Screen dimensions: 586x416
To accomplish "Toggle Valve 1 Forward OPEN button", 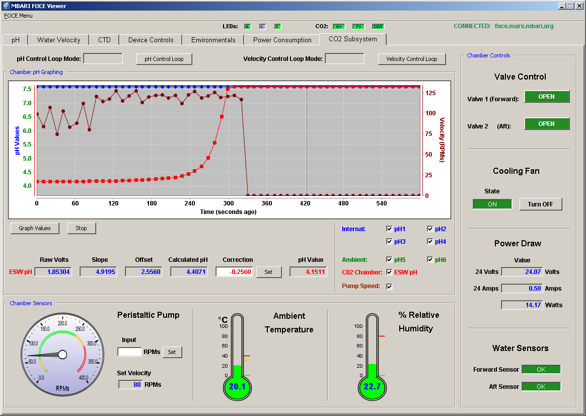I will [x=547, y=96].
